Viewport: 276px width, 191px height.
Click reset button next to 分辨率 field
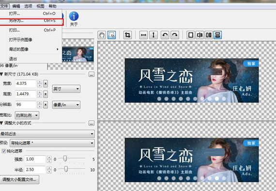[x=46, y=105]
